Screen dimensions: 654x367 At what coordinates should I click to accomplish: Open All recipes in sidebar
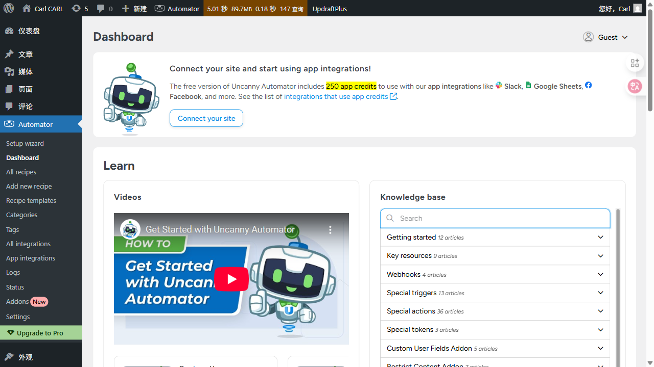pyautogui.click(x=21, y=172)
